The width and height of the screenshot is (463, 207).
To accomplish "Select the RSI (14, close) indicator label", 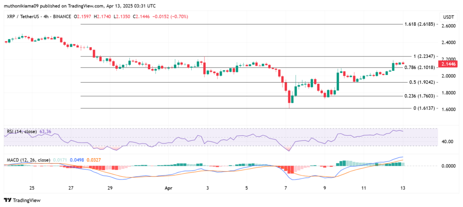I will tap(22, 131).
